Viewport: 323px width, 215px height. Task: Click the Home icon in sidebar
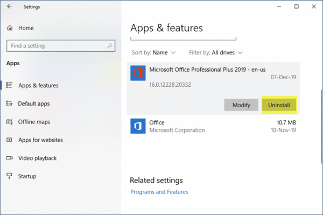10,28
